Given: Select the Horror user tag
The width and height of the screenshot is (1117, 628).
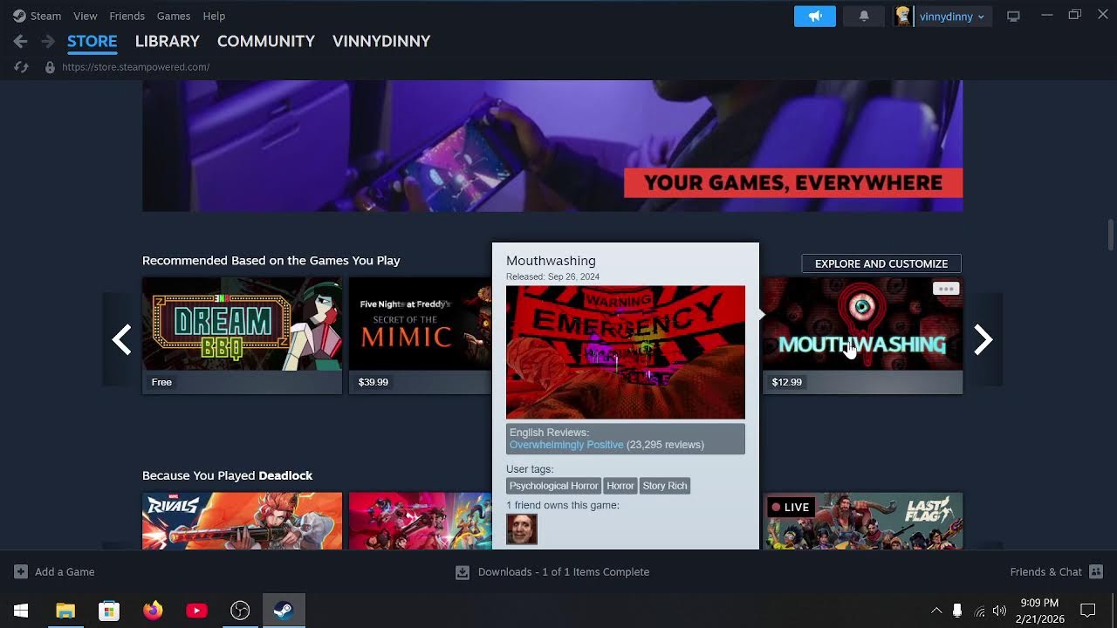Looking at the screenshot, I should pos(620,486).
